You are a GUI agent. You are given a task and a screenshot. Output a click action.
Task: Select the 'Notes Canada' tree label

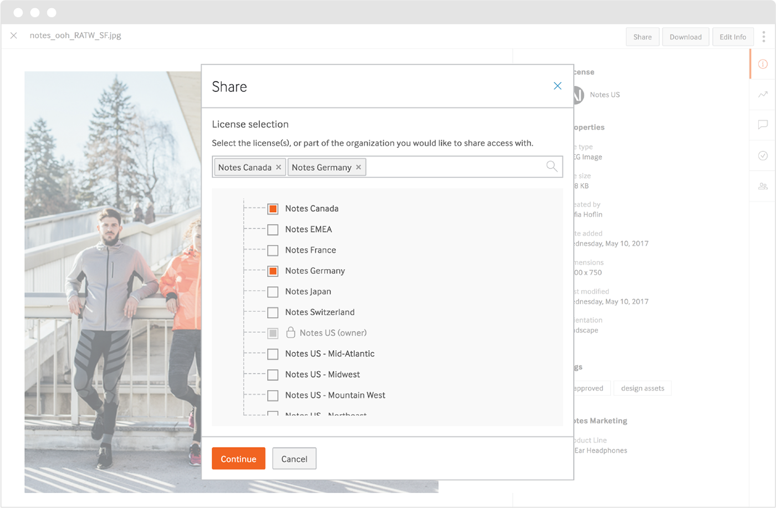[312, 208]
